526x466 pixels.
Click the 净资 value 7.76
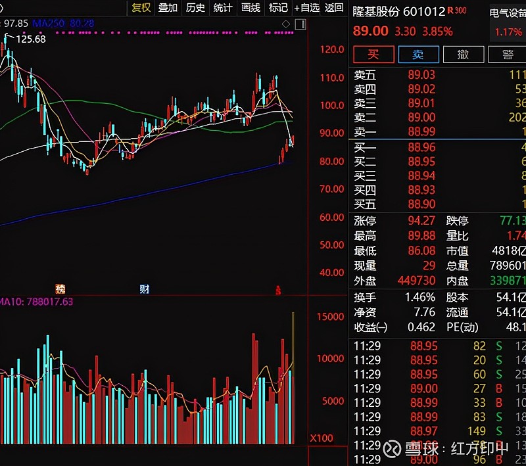pos(424,312)
